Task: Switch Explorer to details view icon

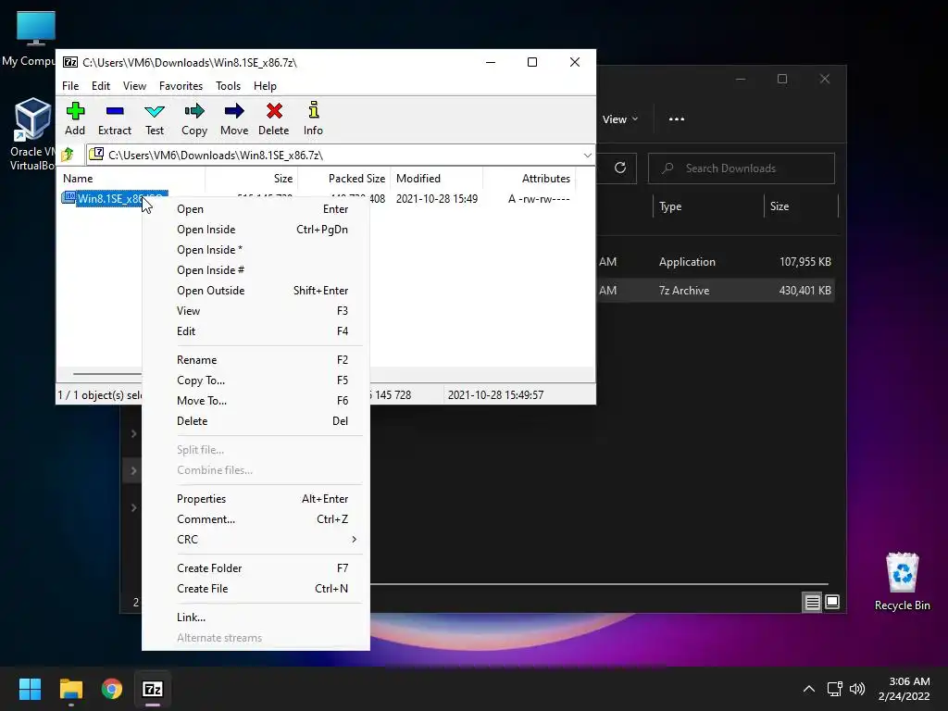Action: (x=812, y=602)
